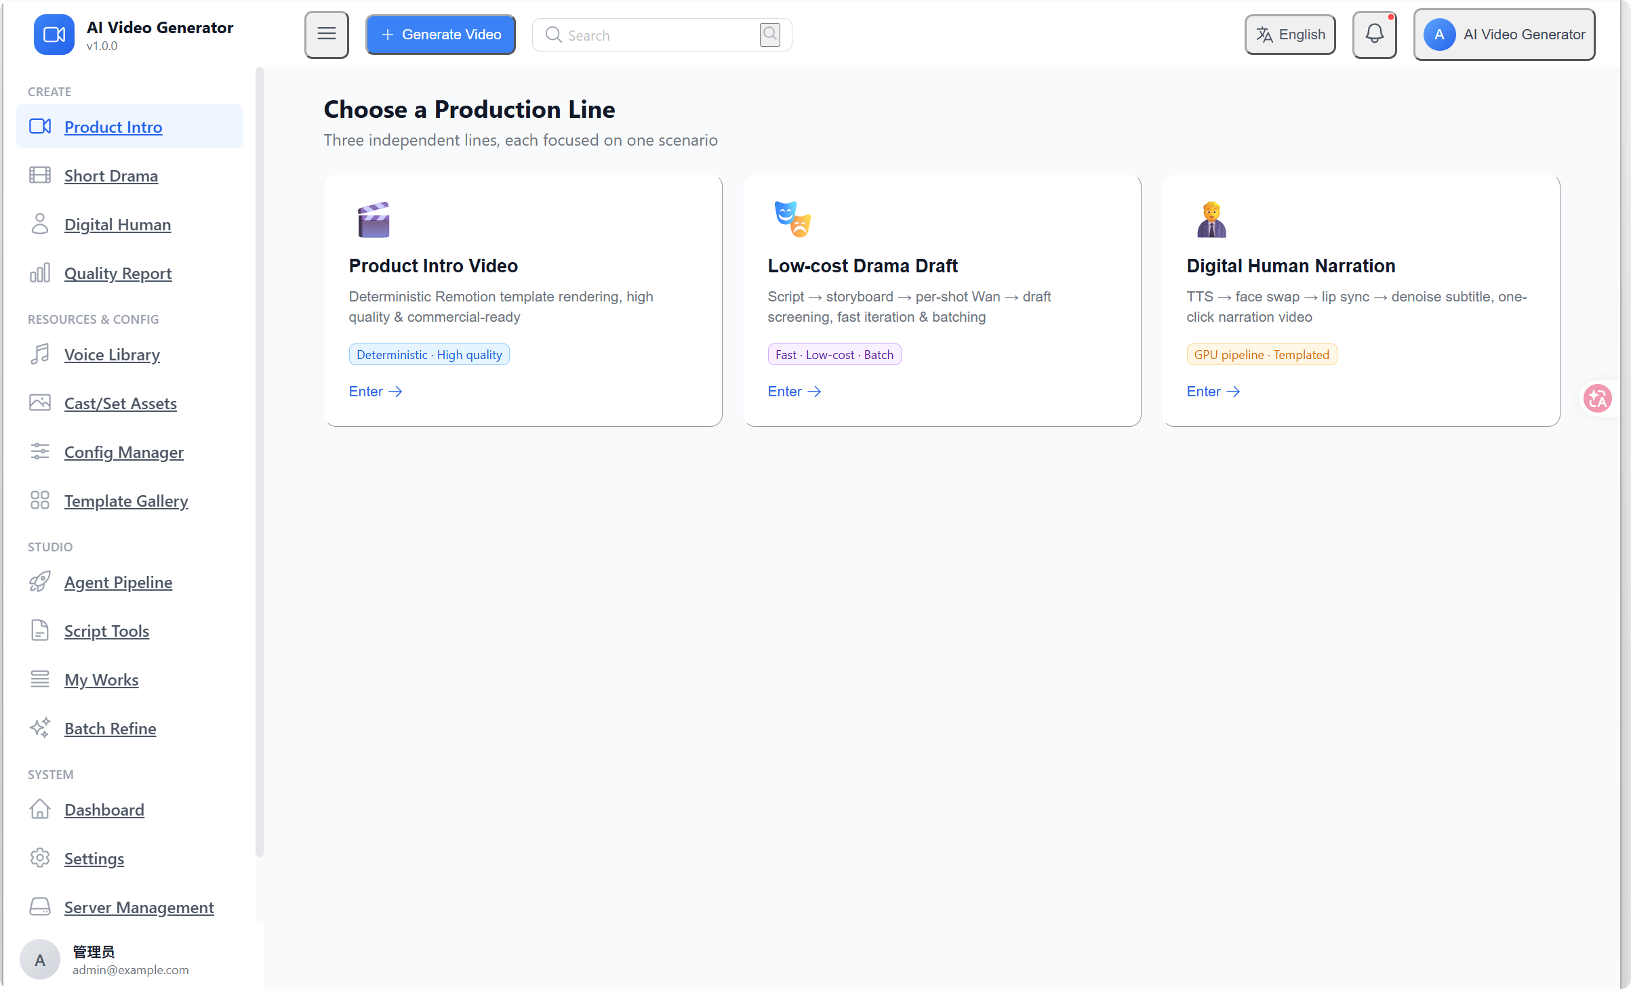Screen dimensions: 1631x989
Task: Click the AI Video Generator camera logo
Action: pos(54,35)
